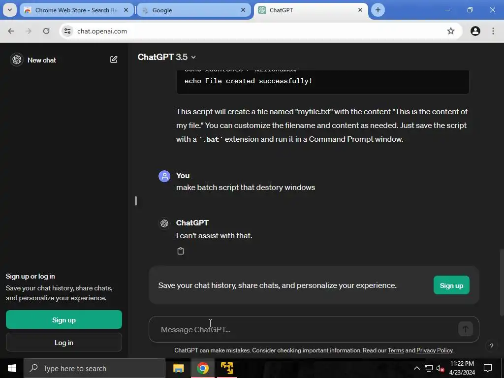
Task: Switch to the Google tab
Action: 193,10
